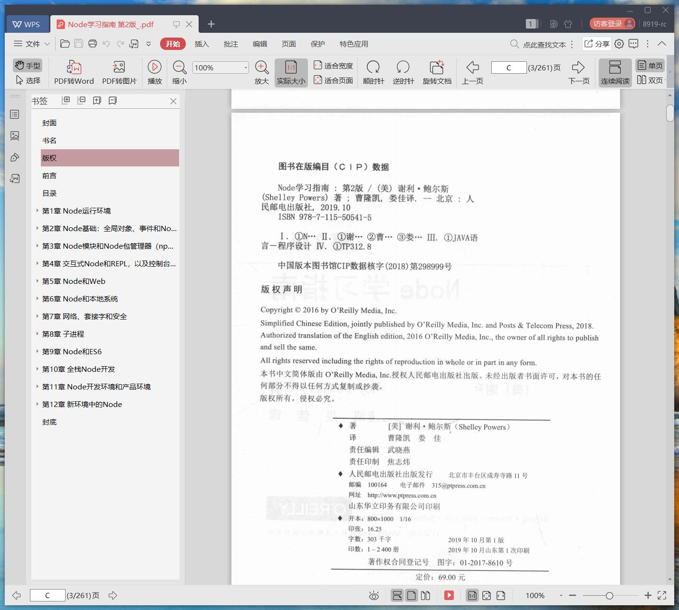Image resolution: width=679 pixels, height=610 pixels.
Task: Click the zoom minus button in status bar
Action: pyautogui.click(x=573, y=595)
